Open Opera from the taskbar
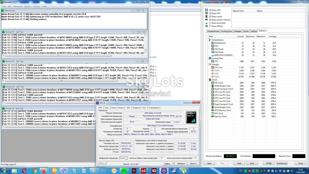This screenshot has height=174, width=309. 24,171
